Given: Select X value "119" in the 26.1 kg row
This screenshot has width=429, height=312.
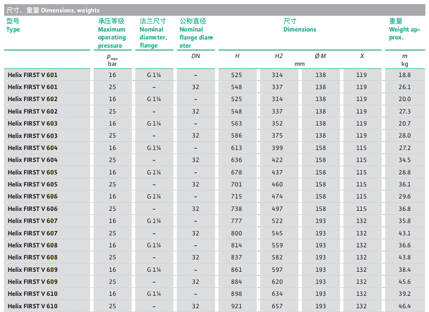Looking at the screenshot, I should click(361, 87).
